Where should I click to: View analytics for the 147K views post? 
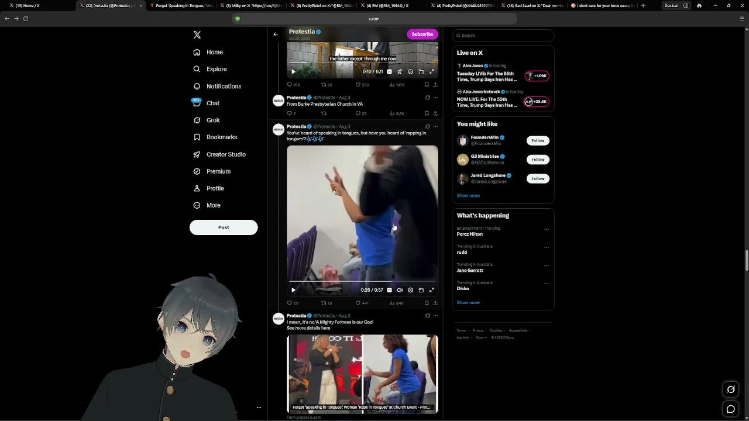pos(397,85)
